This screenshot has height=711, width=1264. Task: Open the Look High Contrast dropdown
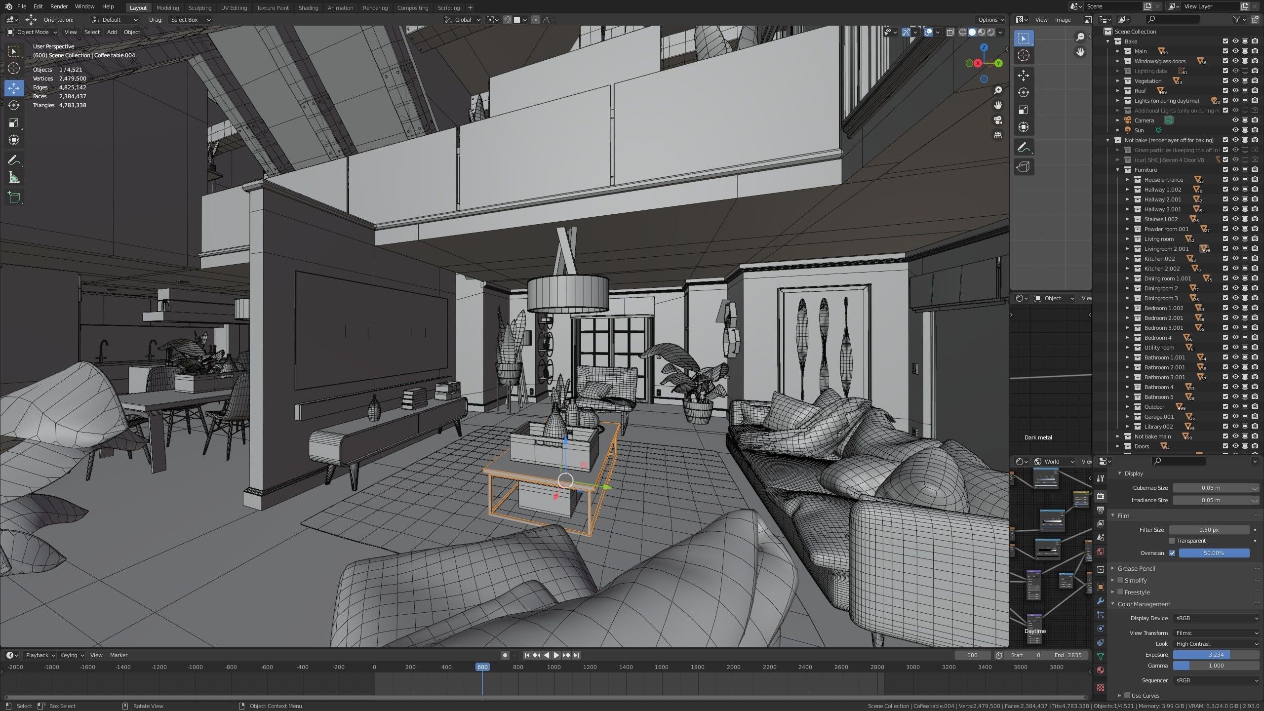[x=1217, y=644]
